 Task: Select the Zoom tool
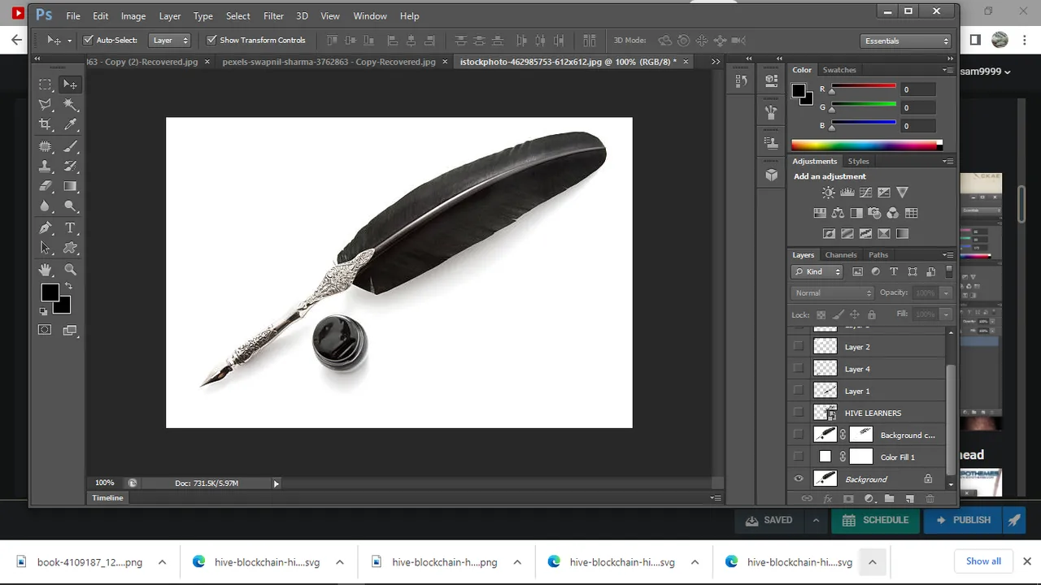tap(70, 270)
